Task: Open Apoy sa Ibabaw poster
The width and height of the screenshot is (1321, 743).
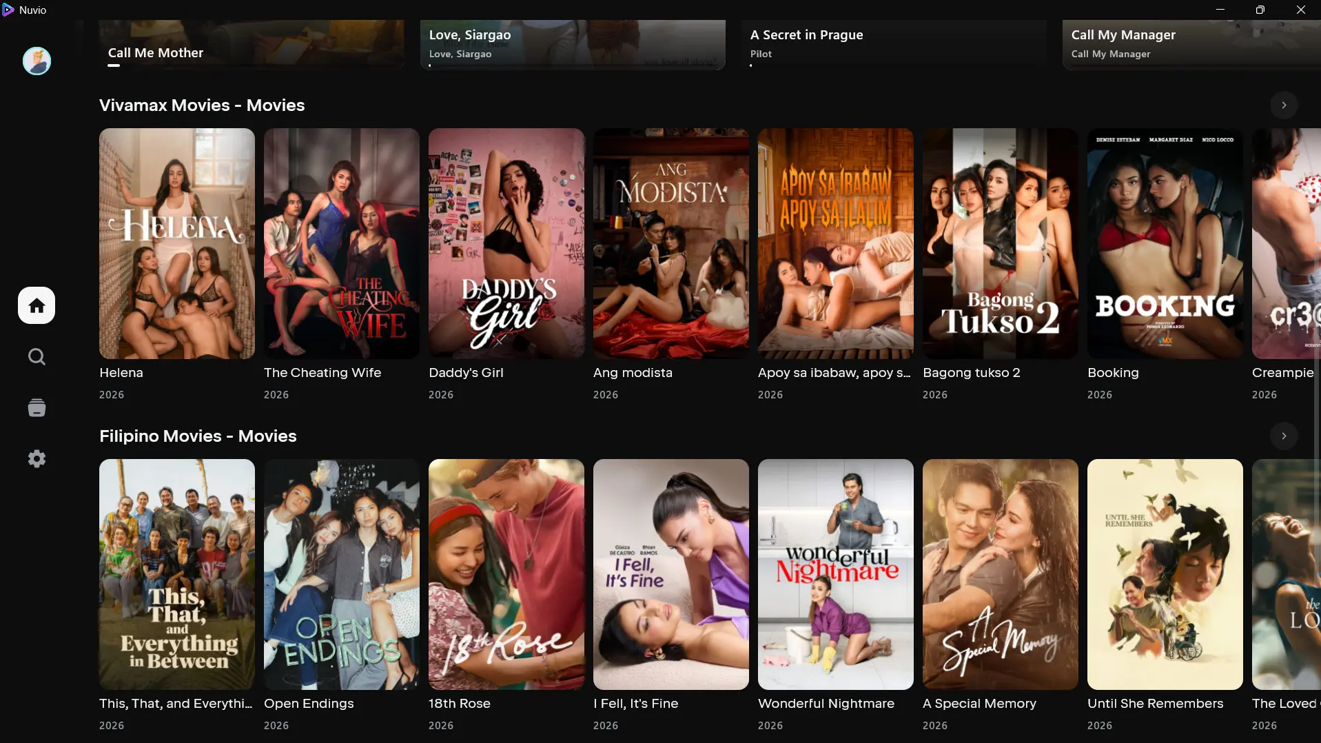Action: tap(836, 243)
